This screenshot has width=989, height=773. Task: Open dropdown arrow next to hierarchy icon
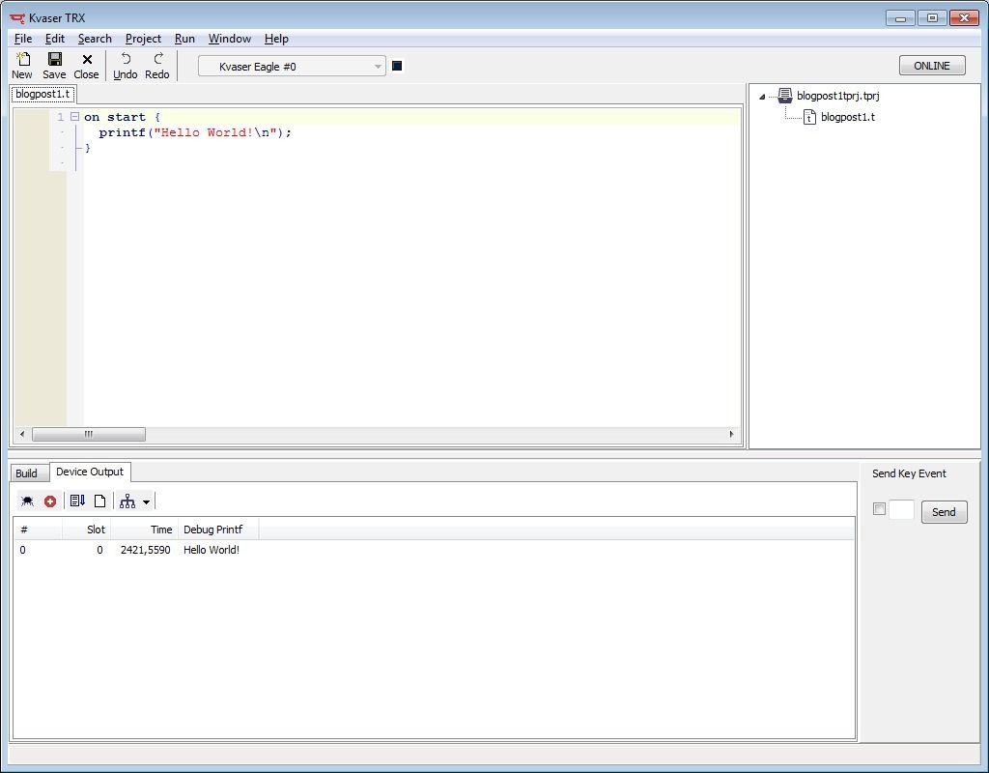[146, 501]
